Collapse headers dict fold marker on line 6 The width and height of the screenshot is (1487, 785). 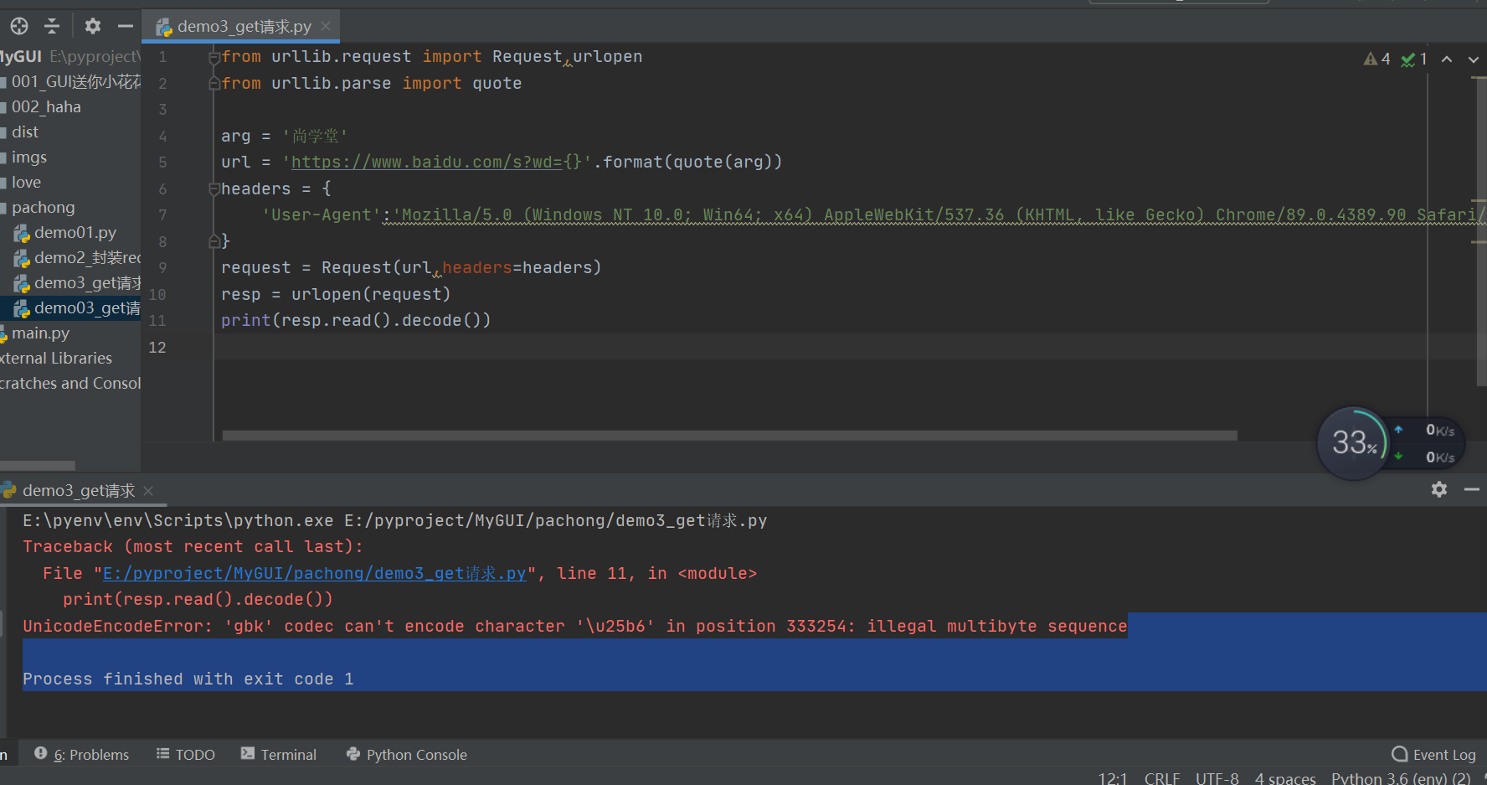click(x=214, y=189)
